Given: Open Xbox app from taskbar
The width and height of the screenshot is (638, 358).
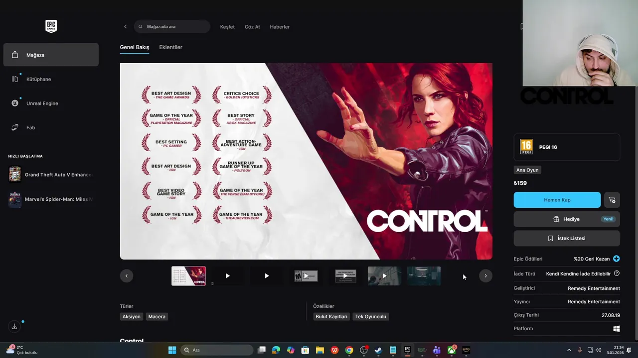Looking at the screenshot, I should (452, 350).
